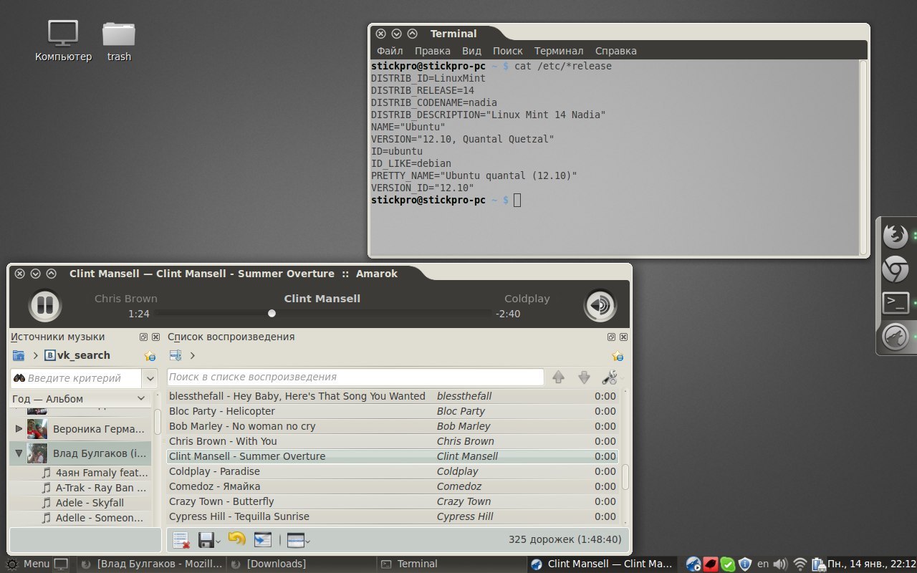This screenshot has width=917, height=573.
Task: Open filter criteria dropdown arrow
Action: pyautogui.click(x=150, y=378)
